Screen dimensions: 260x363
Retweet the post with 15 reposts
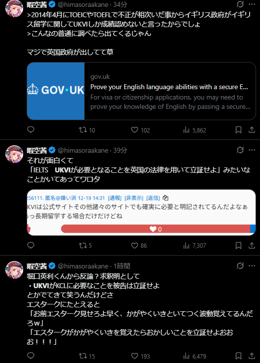[87, 356]
